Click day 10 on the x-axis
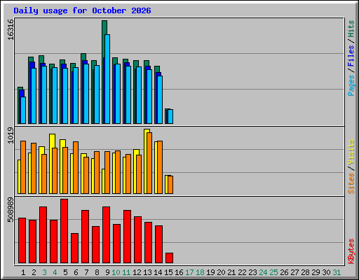359x280 pixels. (x=116, y=272)
